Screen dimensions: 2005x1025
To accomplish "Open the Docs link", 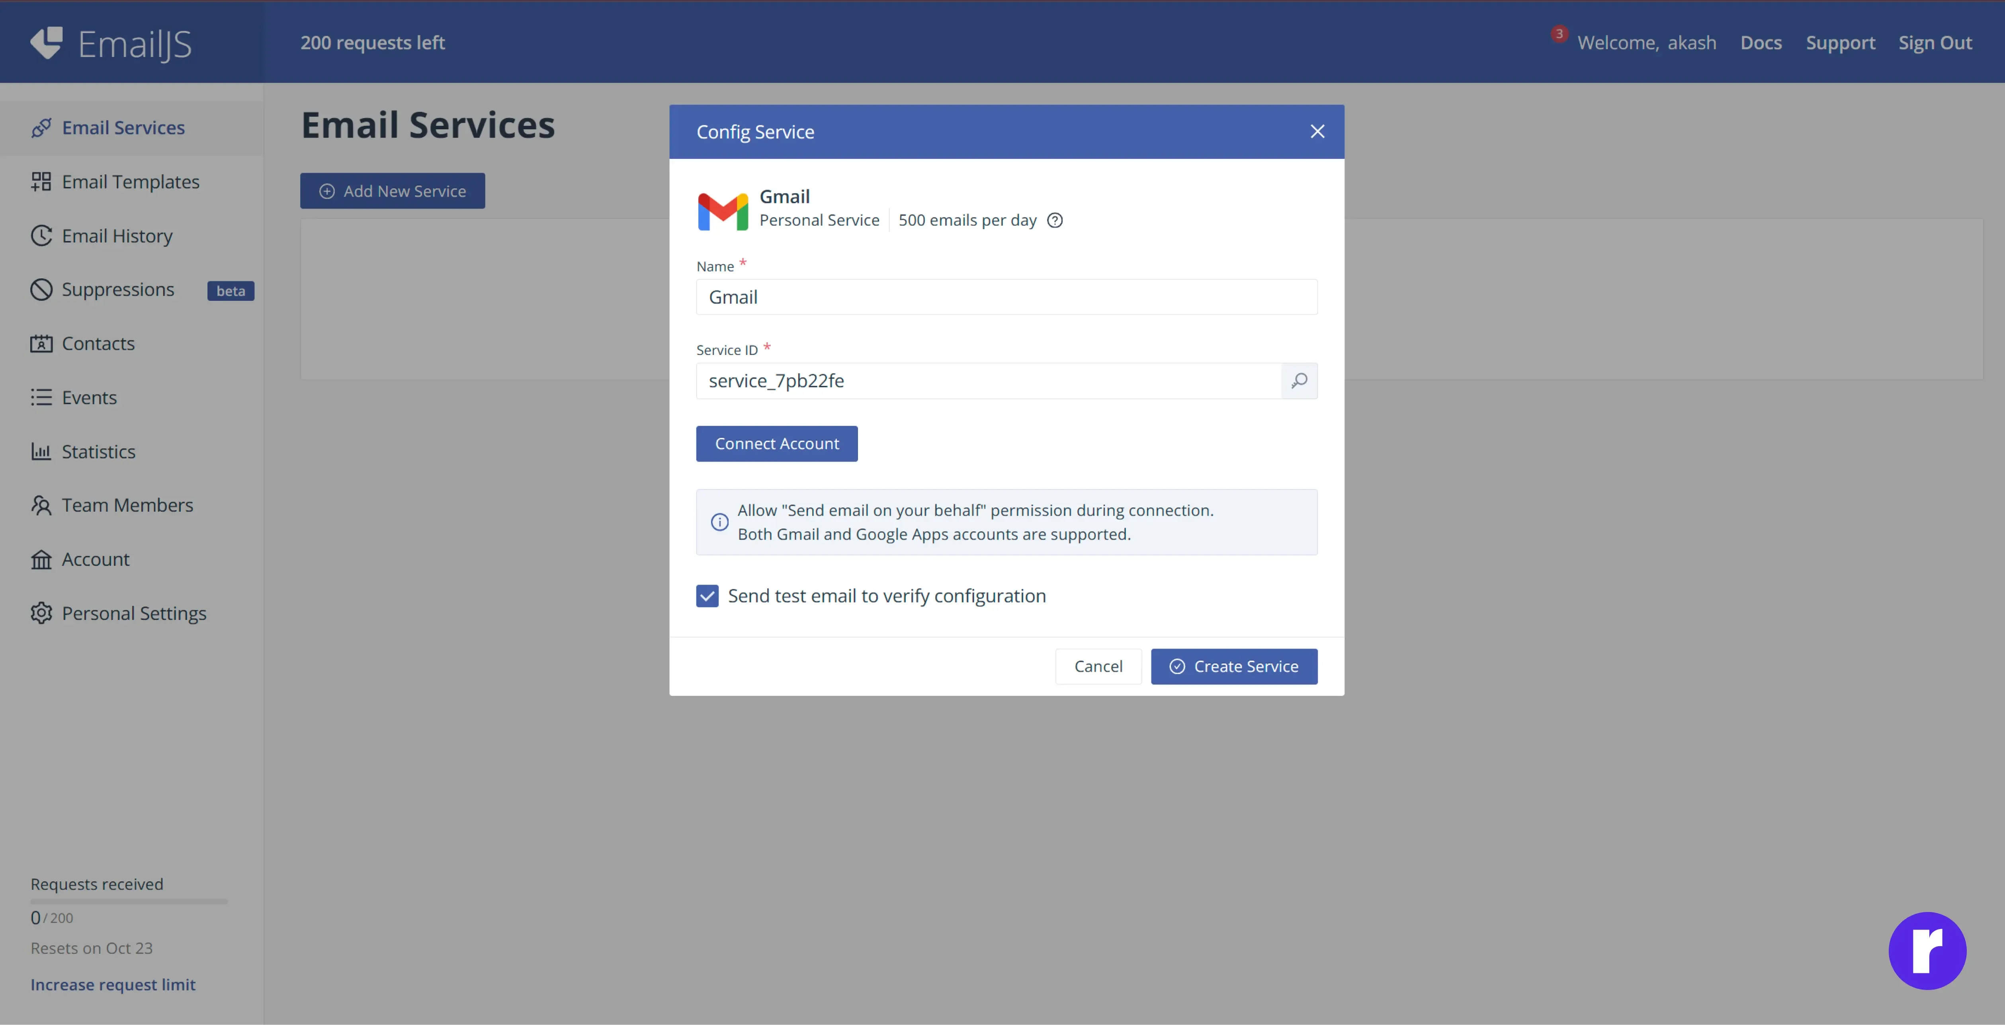I will [1761, 43].
